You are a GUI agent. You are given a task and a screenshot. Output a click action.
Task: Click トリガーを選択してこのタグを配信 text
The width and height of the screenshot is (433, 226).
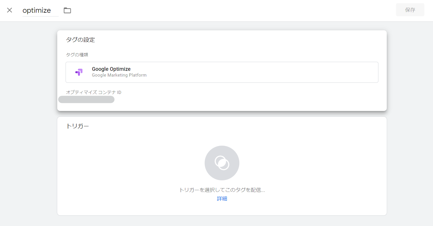point(222,190)
